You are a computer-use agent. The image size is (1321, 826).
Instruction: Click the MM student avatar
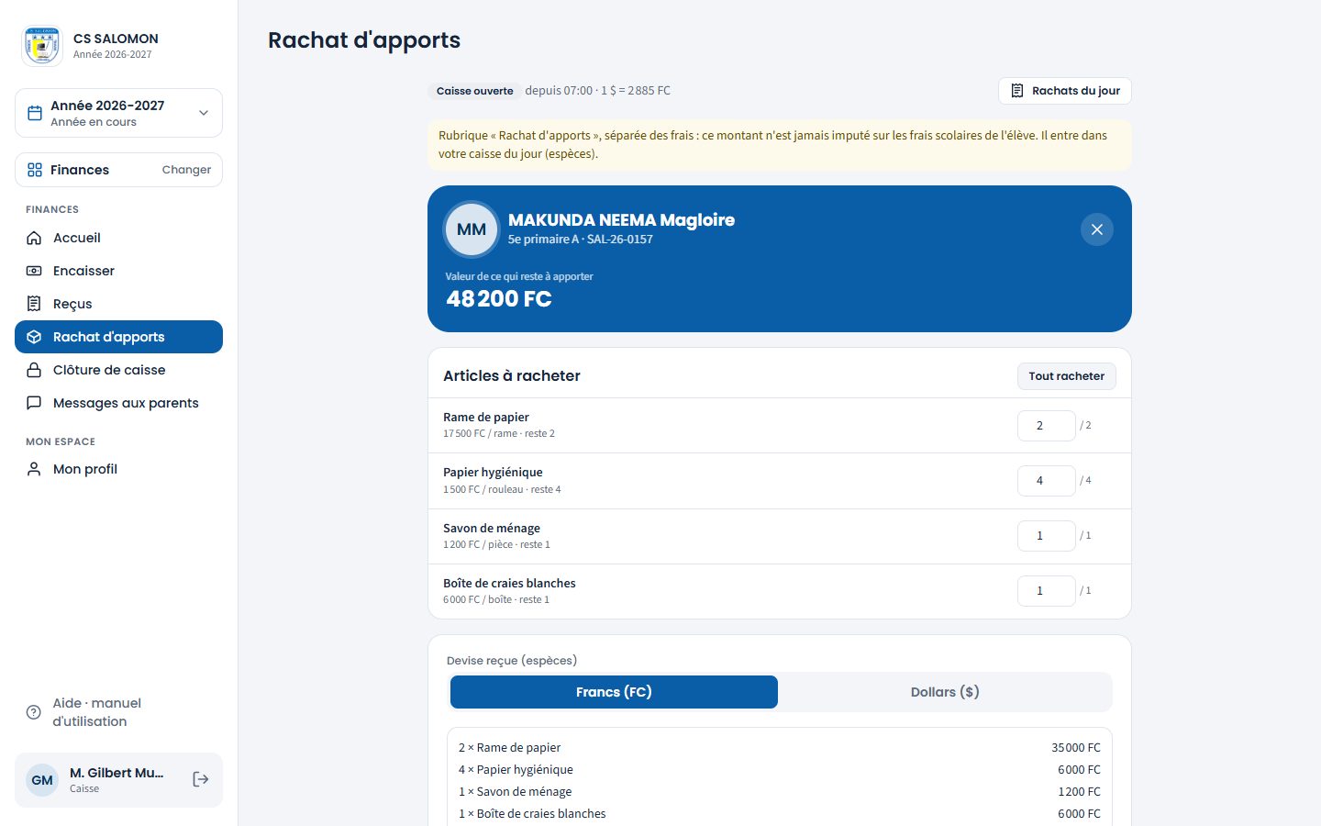pos(472,229)
